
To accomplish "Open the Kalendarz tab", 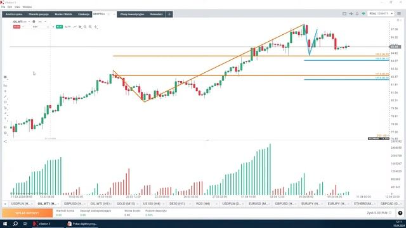I will tap(157, 14).
